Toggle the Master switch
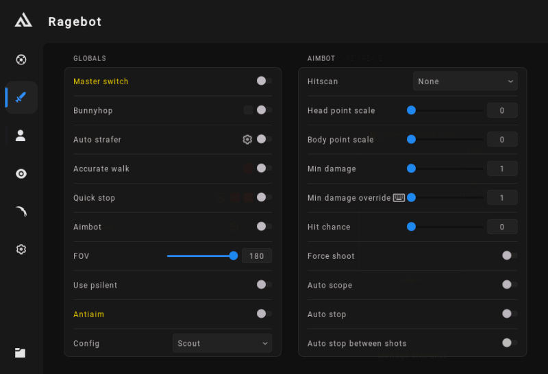This screenshot has height=374, width=548. 263,82
